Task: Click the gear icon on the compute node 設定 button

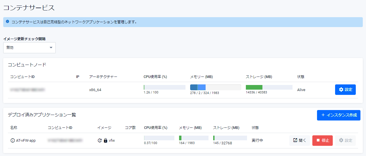Action: pos(341,90)
